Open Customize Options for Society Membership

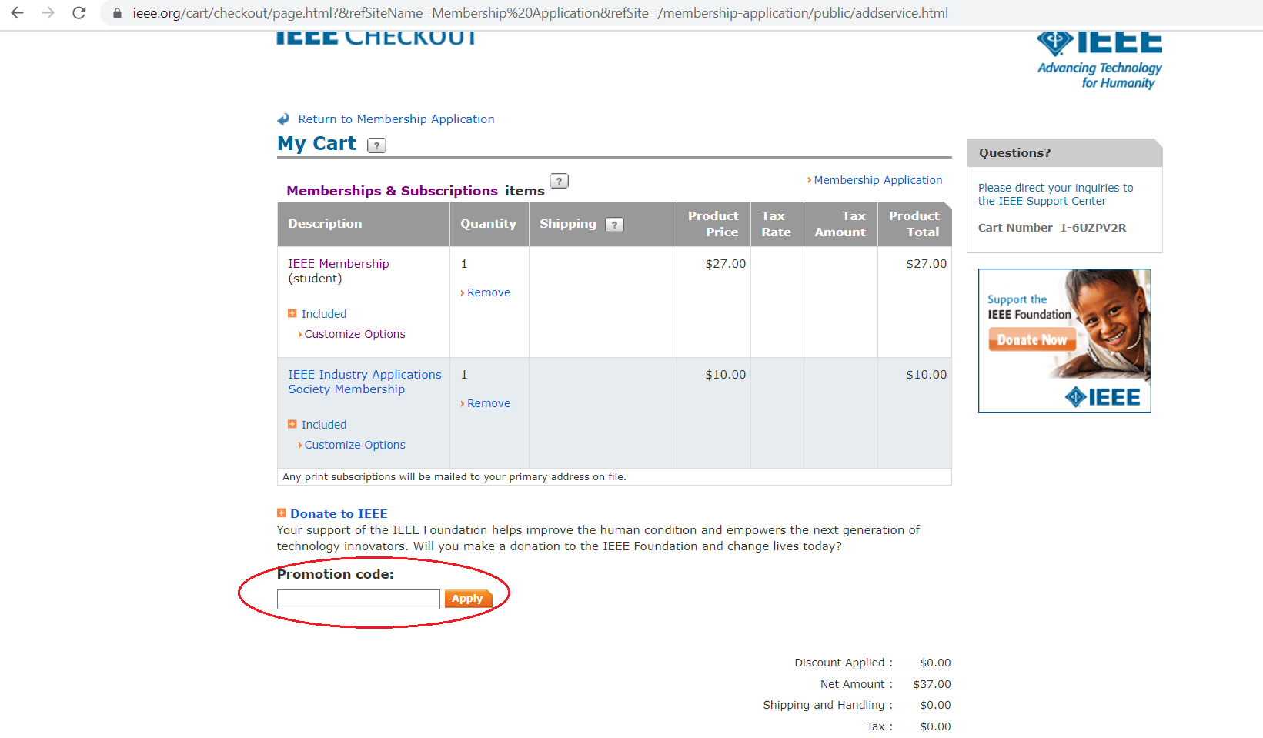(x=355, y=445)
